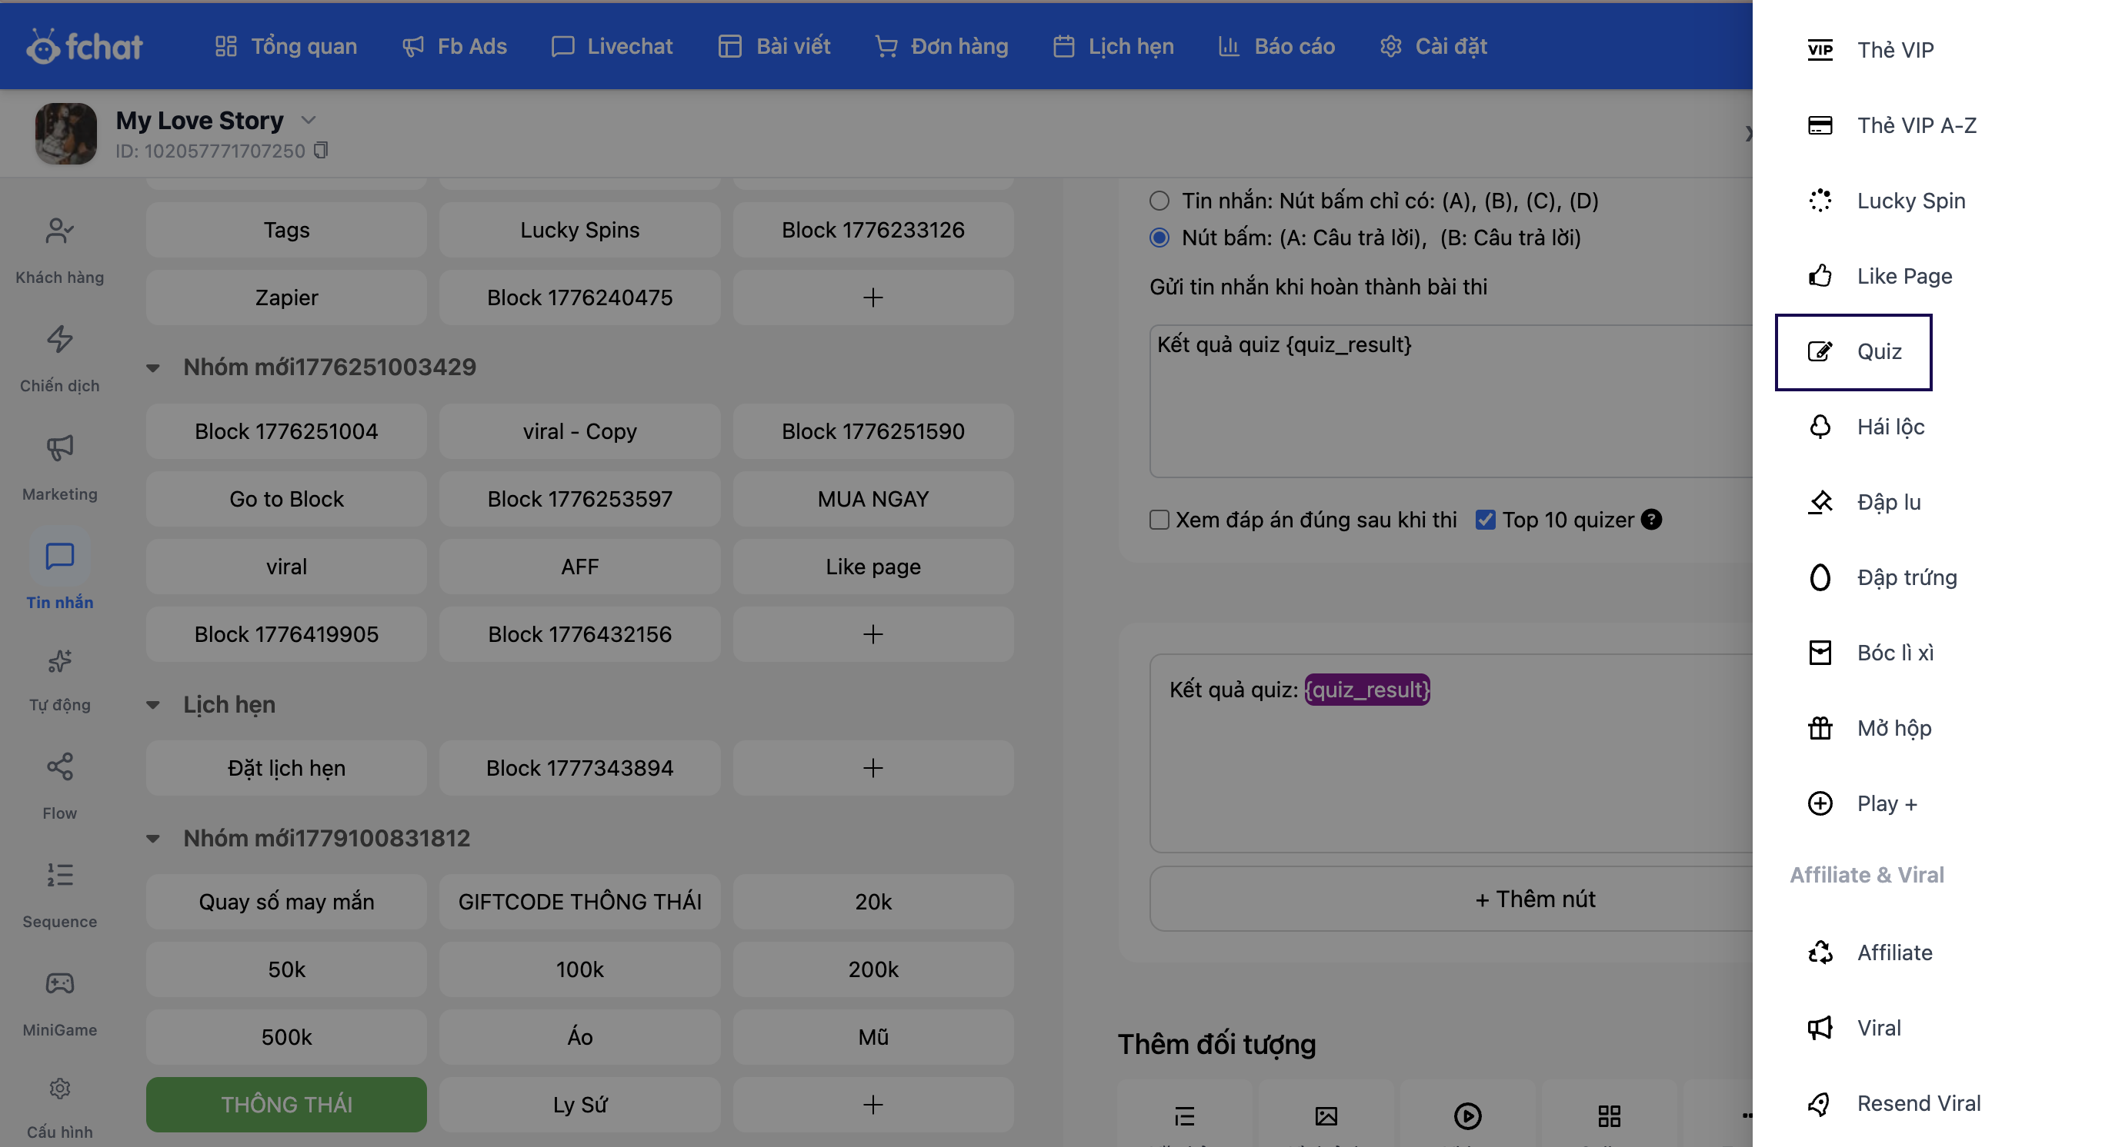
Task: Add image object icon under Thêm đối tượng
Action: click(1326, 1116)
